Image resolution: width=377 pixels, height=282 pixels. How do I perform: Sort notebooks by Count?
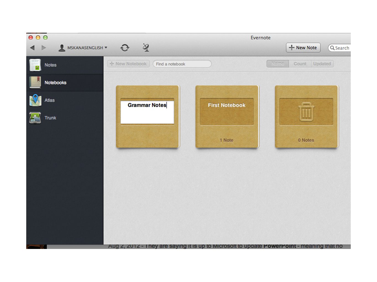coord(300,64)
